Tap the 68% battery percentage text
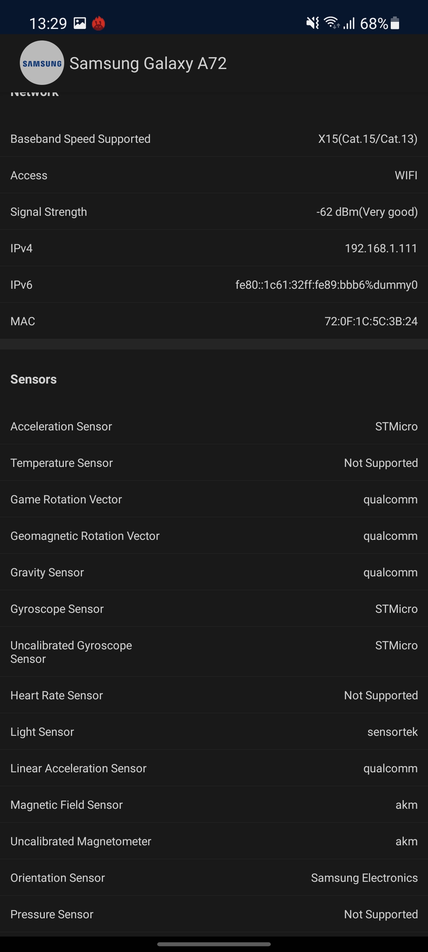The height and width of the screenshot is (952, 428). tap(374, 23)
